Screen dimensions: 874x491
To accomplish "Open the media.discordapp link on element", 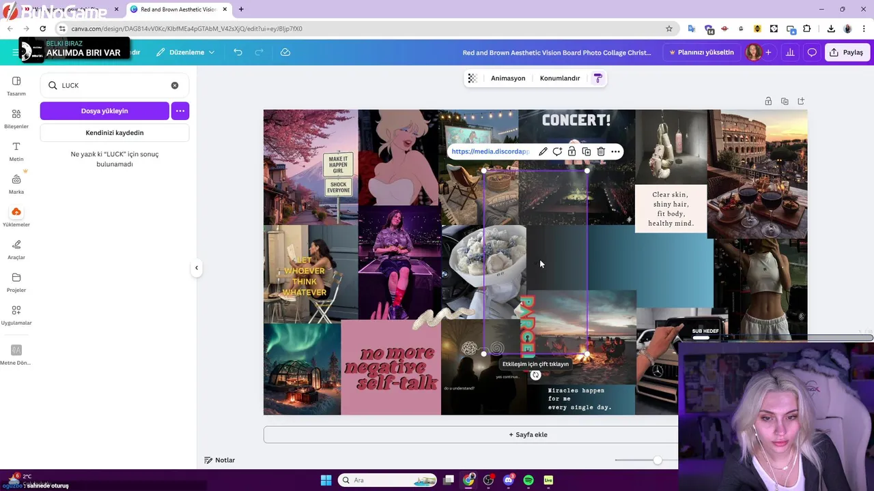I will (490, 151).
